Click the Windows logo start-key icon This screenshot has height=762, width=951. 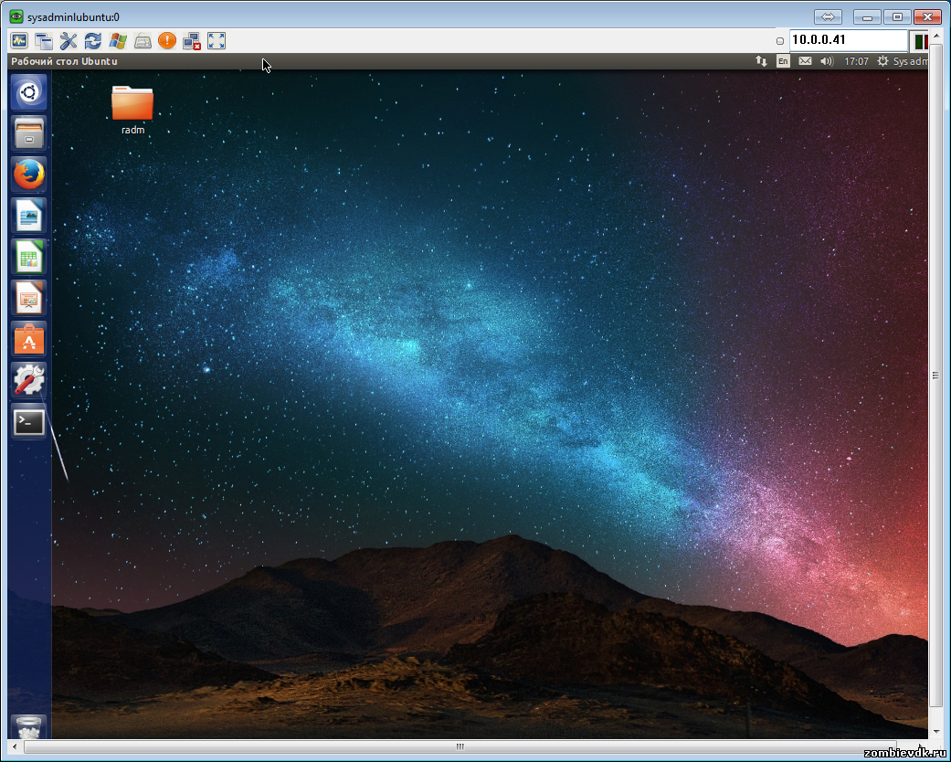click(118, 40)
